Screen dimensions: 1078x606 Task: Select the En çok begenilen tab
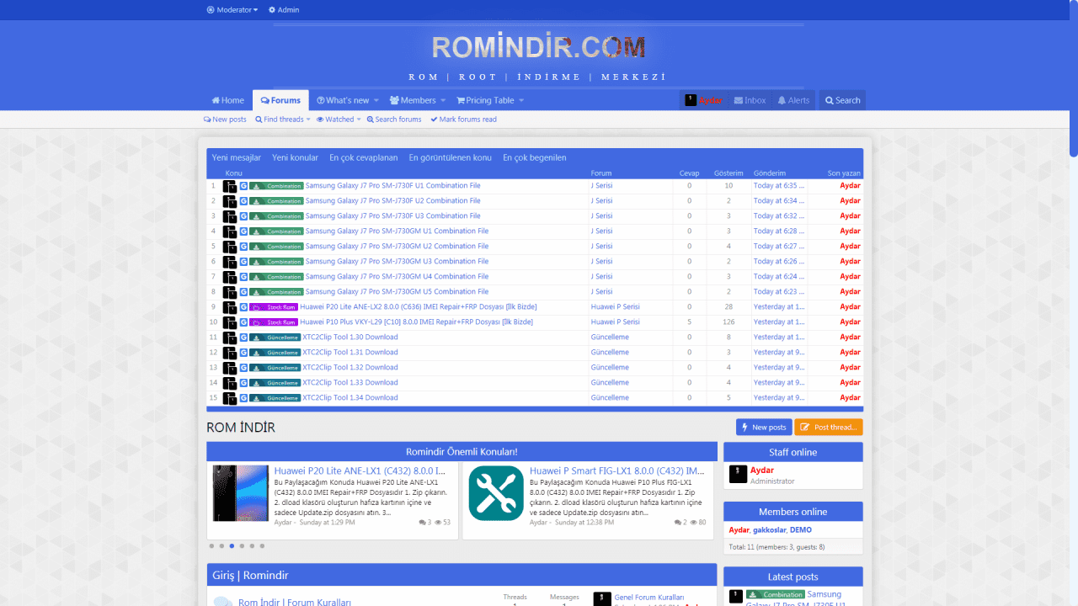coord(534,157)
